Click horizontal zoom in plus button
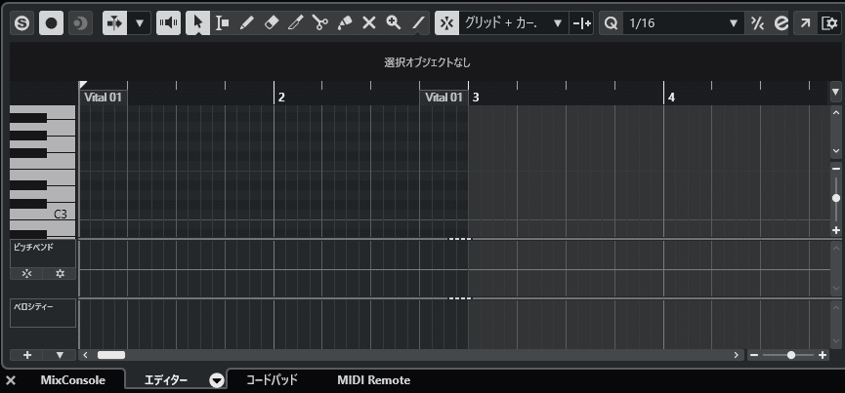Image resolution: width=845 pixels, height=393 pixels. tap(823, 355)
